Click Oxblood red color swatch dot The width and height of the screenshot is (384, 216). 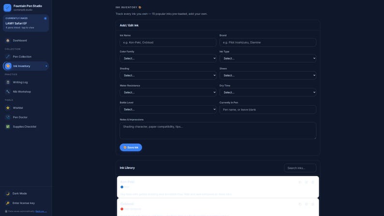click(122, 209)
